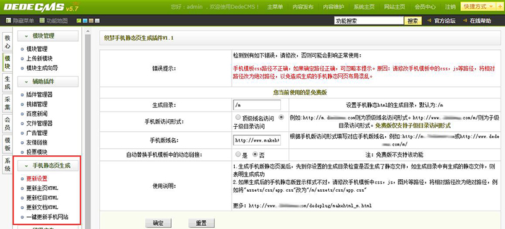This screenshot has width=505, height=229.
Task: Collapse the 辅助插件 section
Action: click(27, 82)
